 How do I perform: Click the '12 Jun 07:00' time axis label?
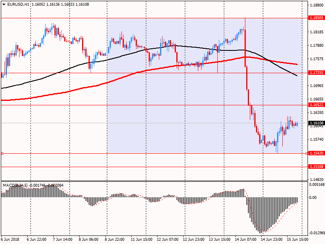[168, 240]
